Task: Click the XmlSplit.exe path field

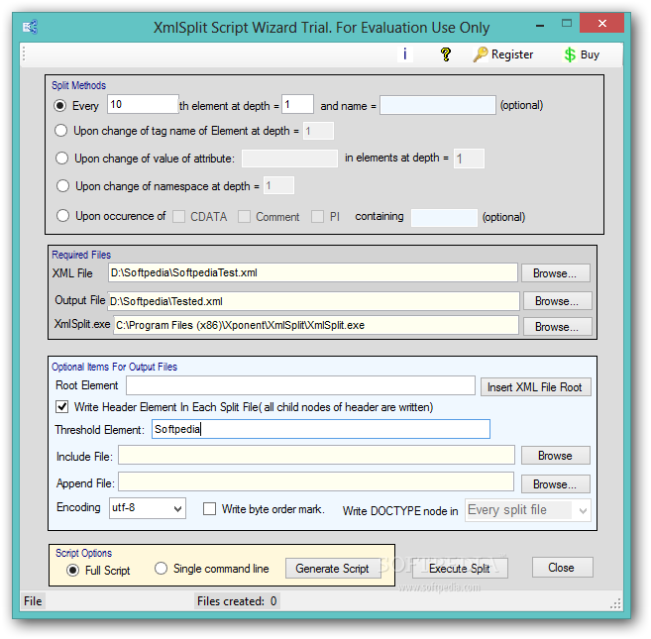Action: 316,325
